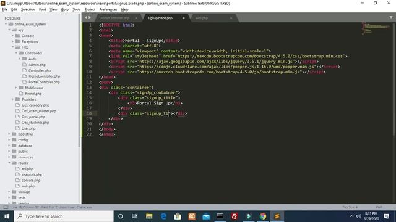
Task: Open the Preferences menu
Action: [108, 10]
